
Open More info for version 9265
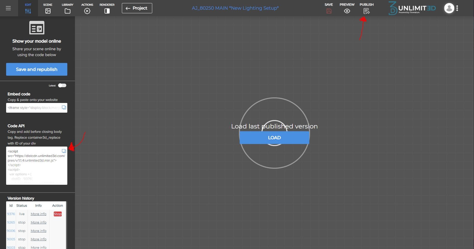(x=39, y=222)
